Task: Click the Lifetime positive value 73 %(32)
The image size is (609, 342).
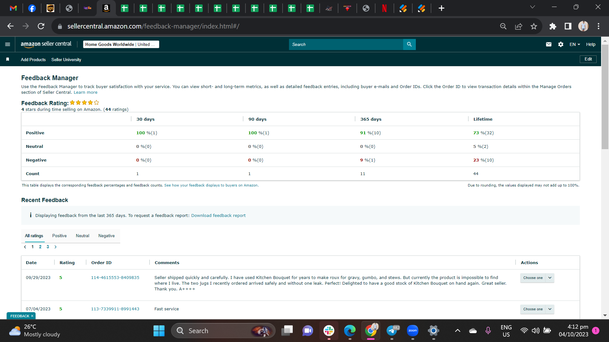Action: point(483,133)
